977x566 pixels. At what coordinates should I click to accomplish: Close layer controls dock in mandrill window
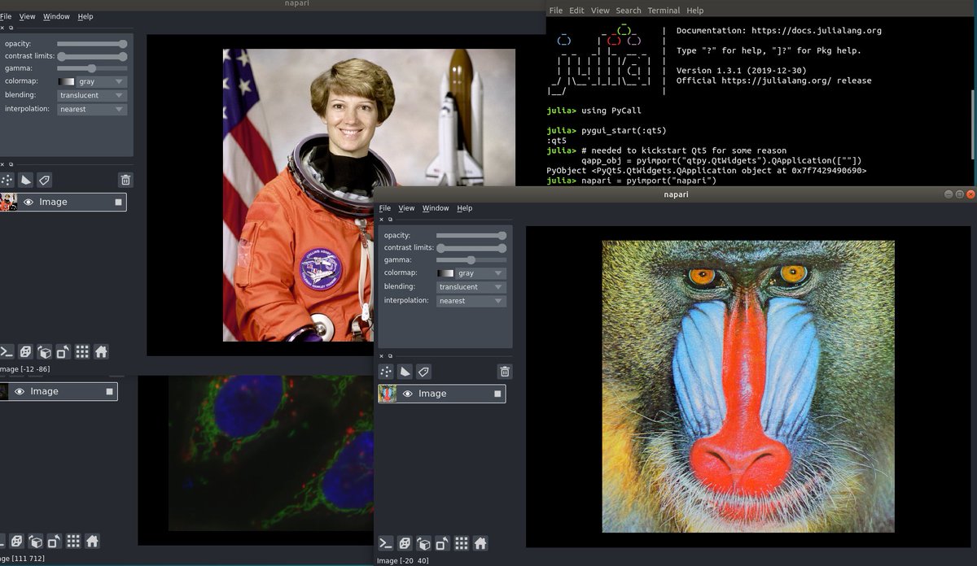[x=381, y=220]
